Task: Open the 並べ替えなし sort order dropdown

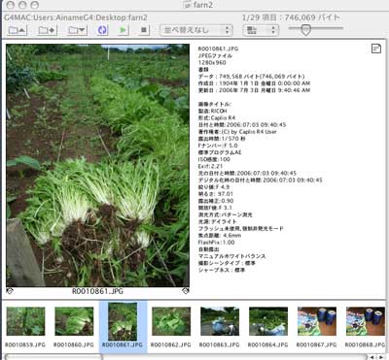Action: [196, 30]
